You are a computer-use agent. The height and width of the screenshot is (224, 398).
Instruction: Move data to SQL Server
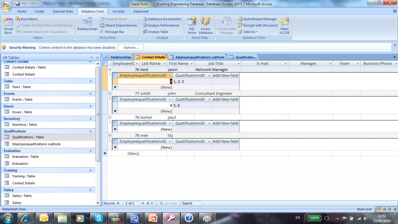tap(192, 26)
